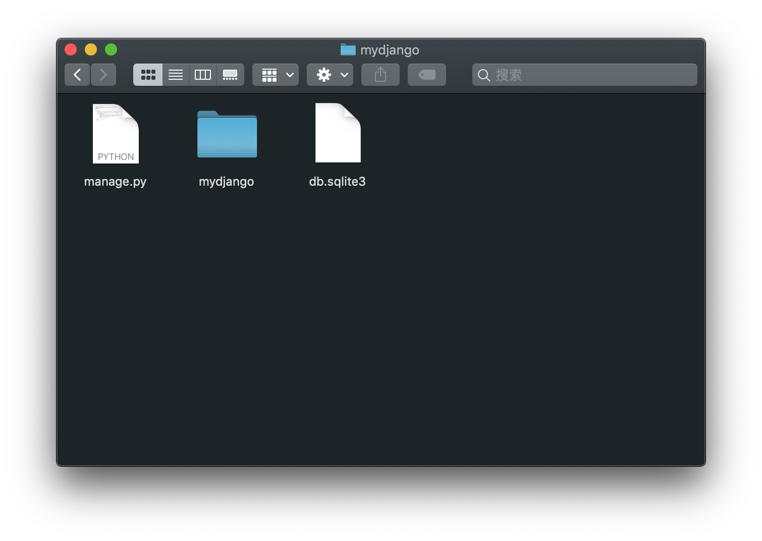Select the manage.py Python file icon
The width and height of the screenshot is (762, 541).
pos(116,134)
